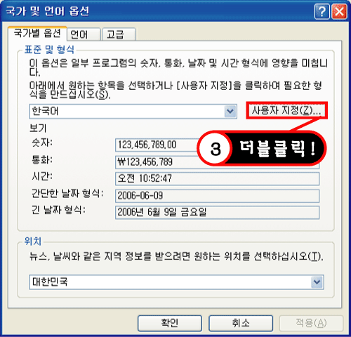Viewport: 351px width, 337px height.
Task: Switch to the 언어 tab
Action: (x=84, y=34)
